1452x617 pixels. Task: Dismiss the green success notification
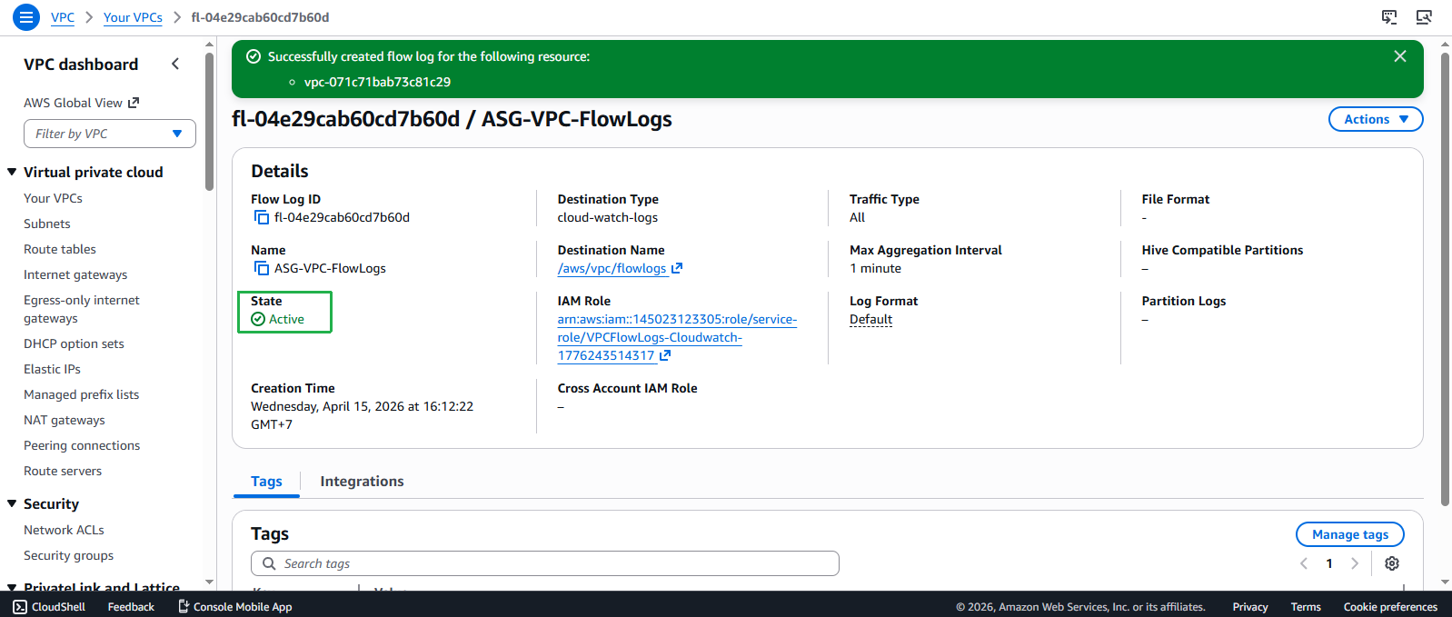tap(1400, 56)
